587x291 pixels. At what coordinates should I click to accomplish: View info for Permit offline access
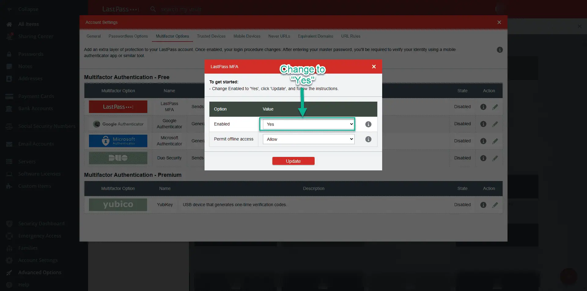(x=368, y=139)
